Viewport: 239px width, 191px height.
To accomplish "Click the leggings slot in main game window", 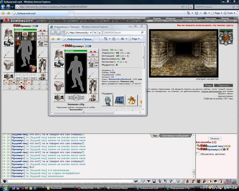I will [x=42, y=65].
